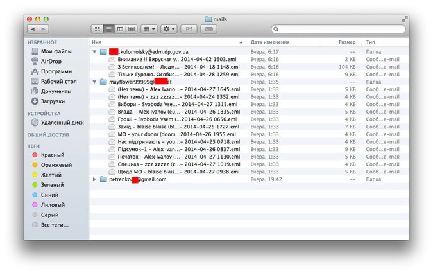This screenshot has width=433, height=273.
Task: Expand the petrenko gmail.com folder
Action: pos(95,179)
